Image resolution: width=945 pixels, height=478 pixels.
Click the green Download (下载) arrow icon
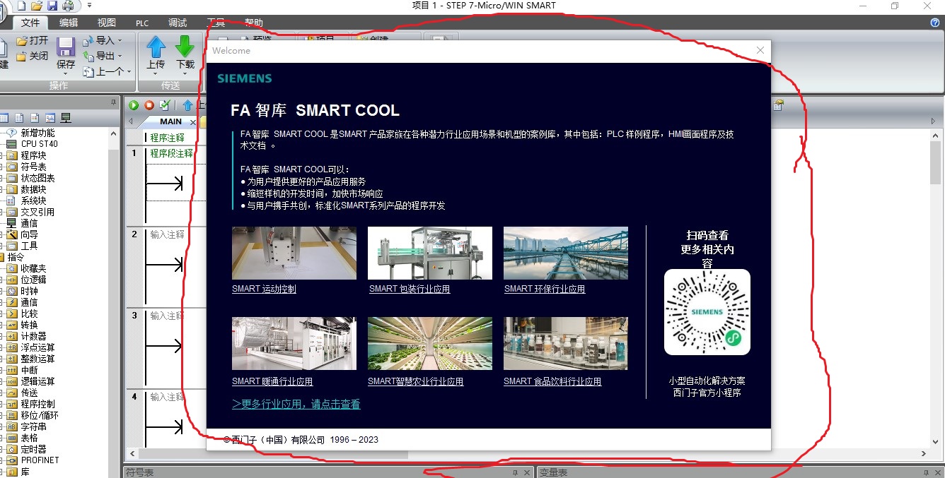pos(185,47)
